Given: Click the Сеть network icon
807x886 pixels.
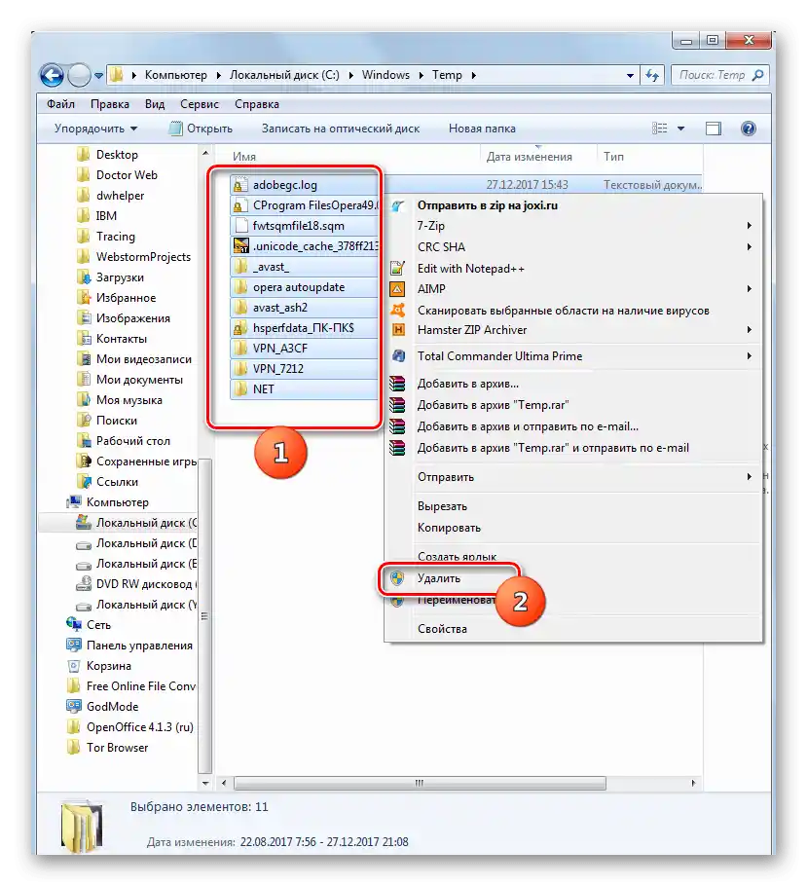Looking at the screenshot, I should (74, 624).
